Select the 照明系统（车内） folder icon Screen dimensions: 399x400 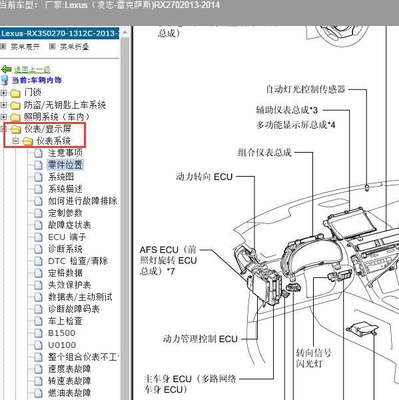15,117
